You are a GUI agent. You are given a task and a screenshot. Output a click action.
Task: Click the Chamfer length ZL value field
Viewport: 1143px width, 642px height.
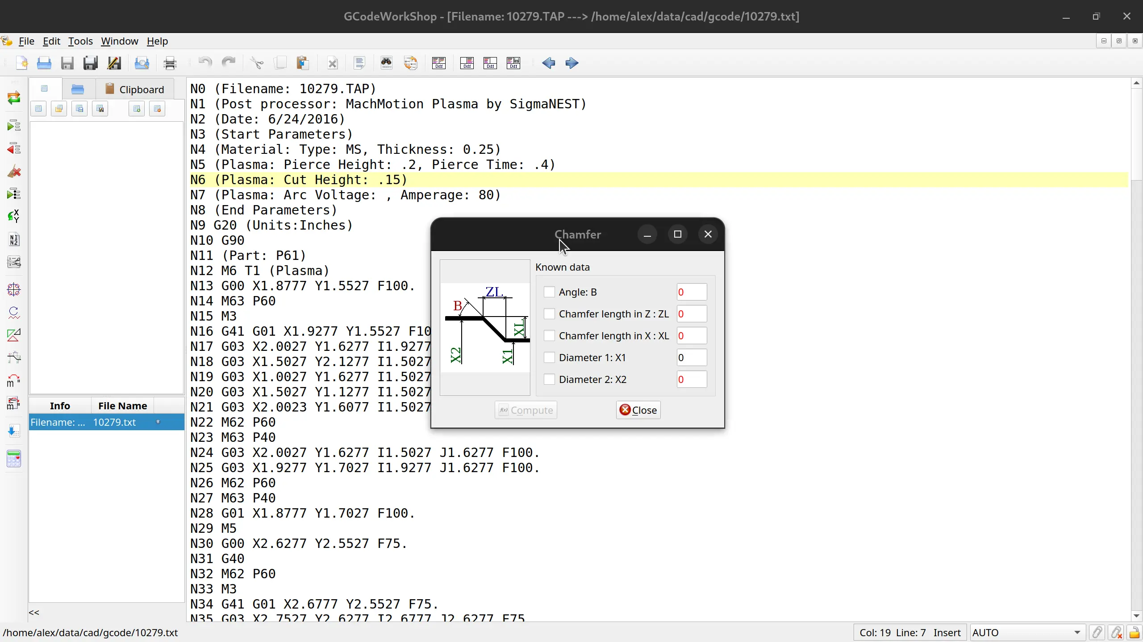pyautogui.click(x=692, y=314)
